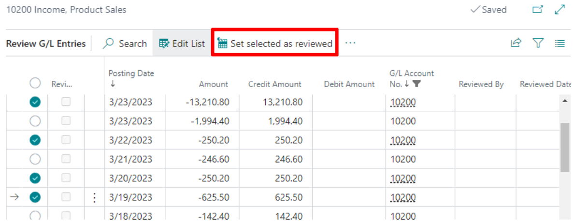Open the filter pane funnel icon
Viewport: 575px width, 222px height.
click(538, 44)
